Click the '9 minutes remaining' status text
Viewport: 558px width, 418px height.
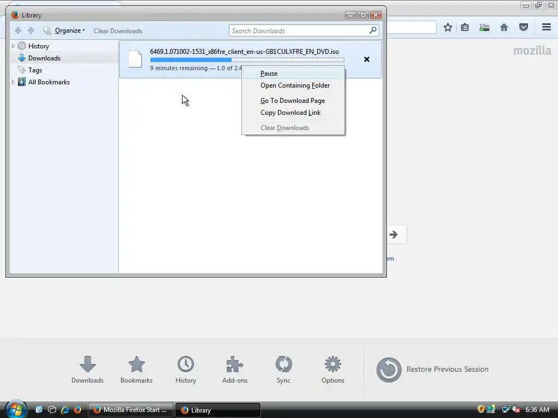[x=179, y=68]
